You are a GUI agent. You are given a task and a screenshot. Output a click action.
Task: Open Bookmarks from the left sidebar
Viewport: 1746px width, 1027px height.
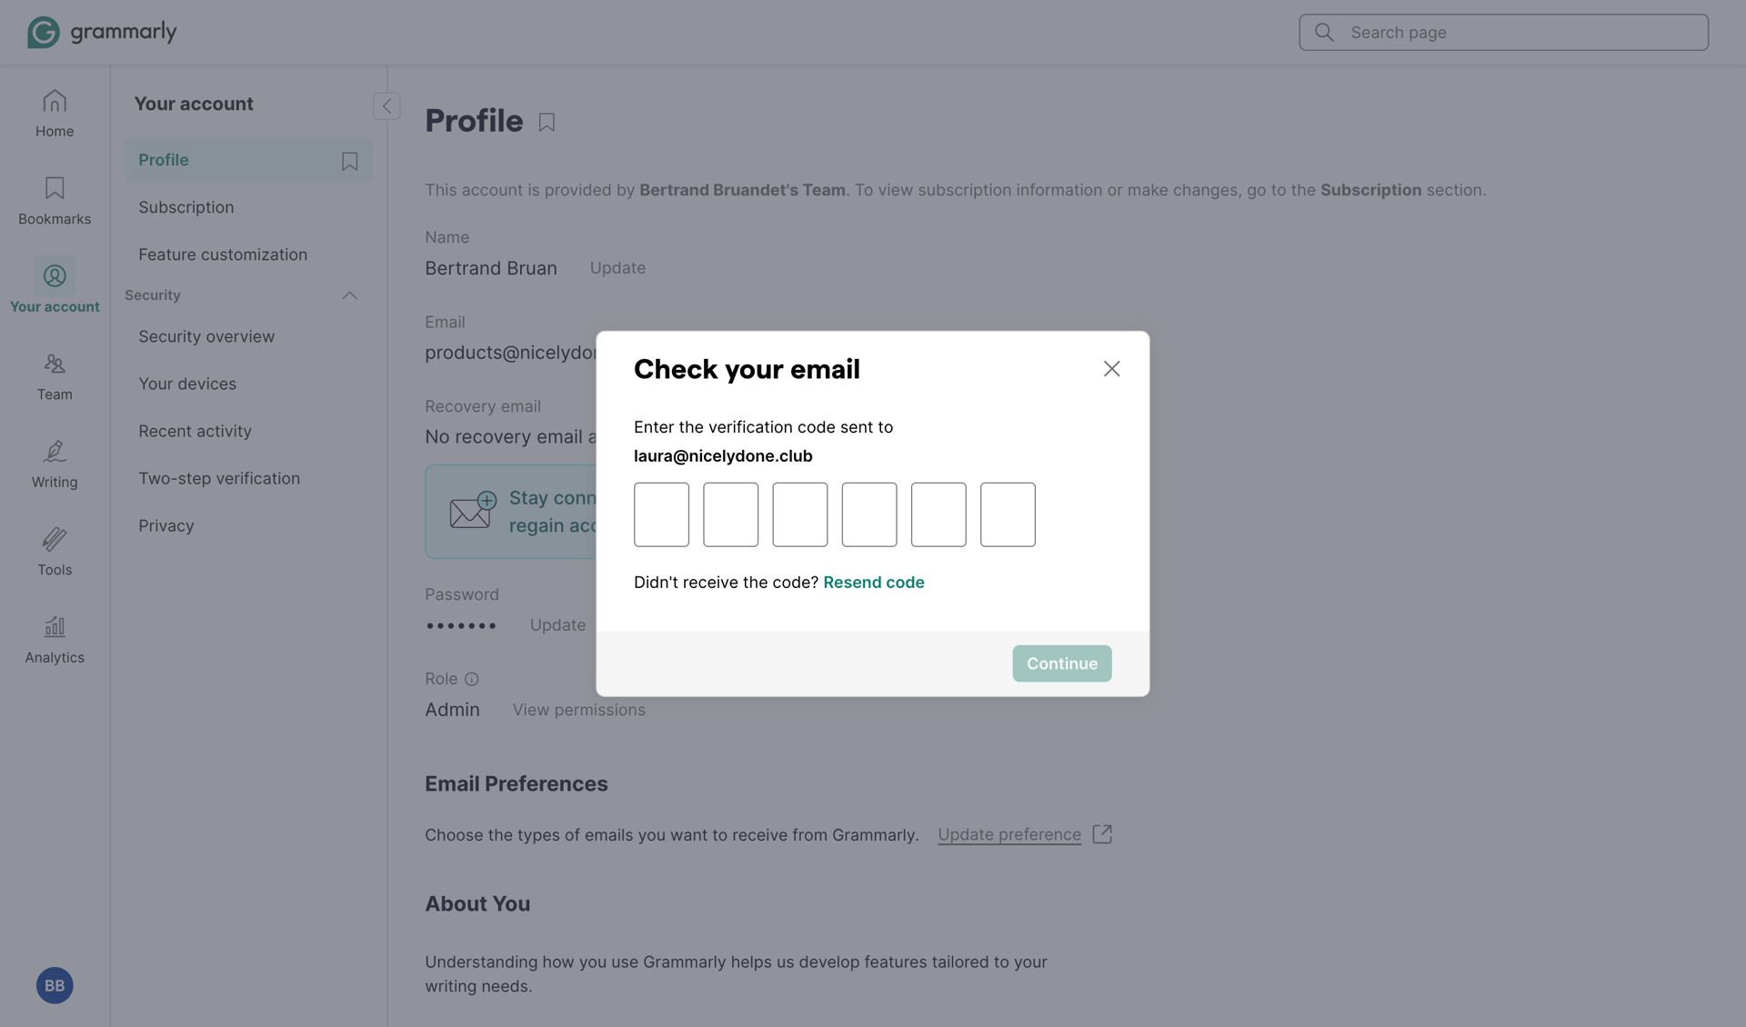[x=54, y=188]
